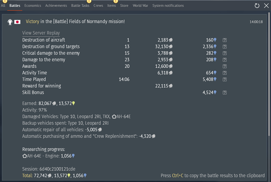Click the 'Press Ctrl+C to copy' hint text

tap(212, 175)
